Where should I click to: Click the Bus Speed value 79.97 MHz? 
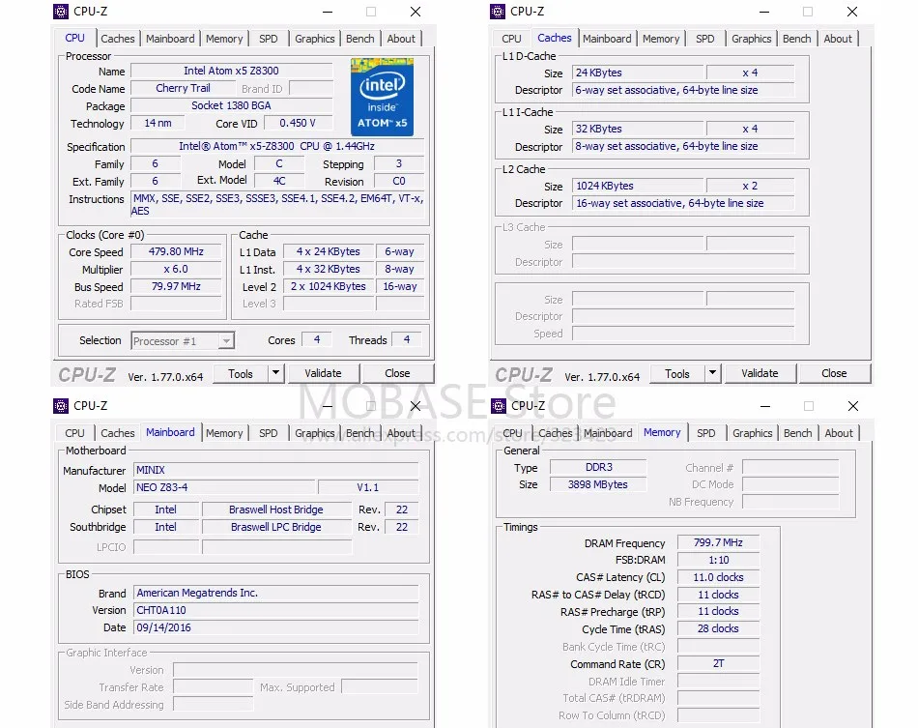[176, 286]
